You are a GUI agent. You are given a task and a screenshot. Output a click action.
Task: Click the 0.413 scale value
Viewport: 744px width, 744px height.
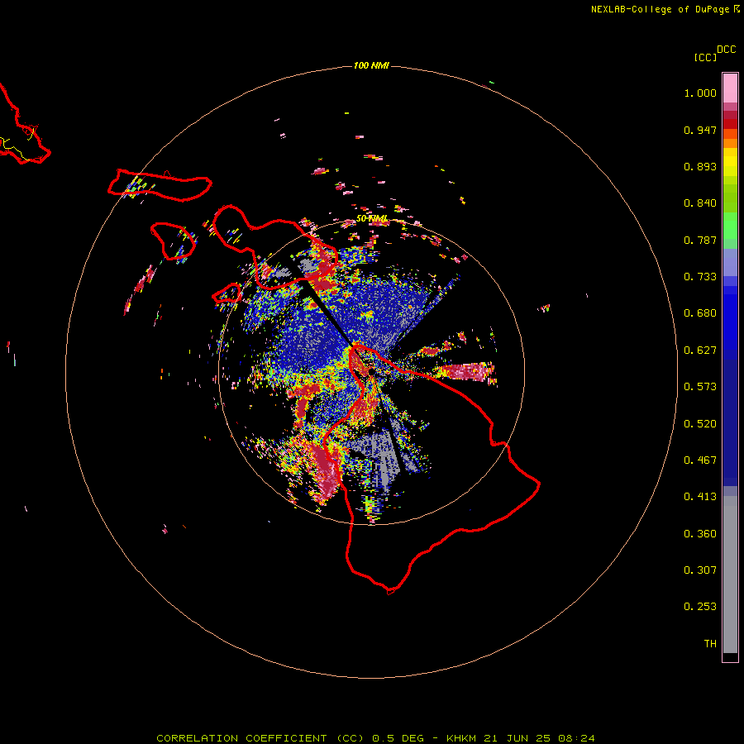tap(700, 497)
